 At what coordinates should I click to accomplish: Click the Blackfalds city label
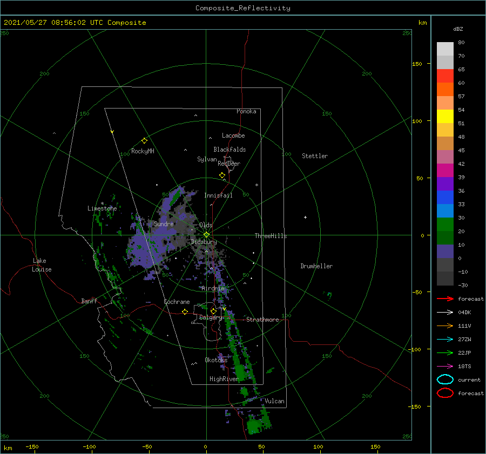[230, 150]
